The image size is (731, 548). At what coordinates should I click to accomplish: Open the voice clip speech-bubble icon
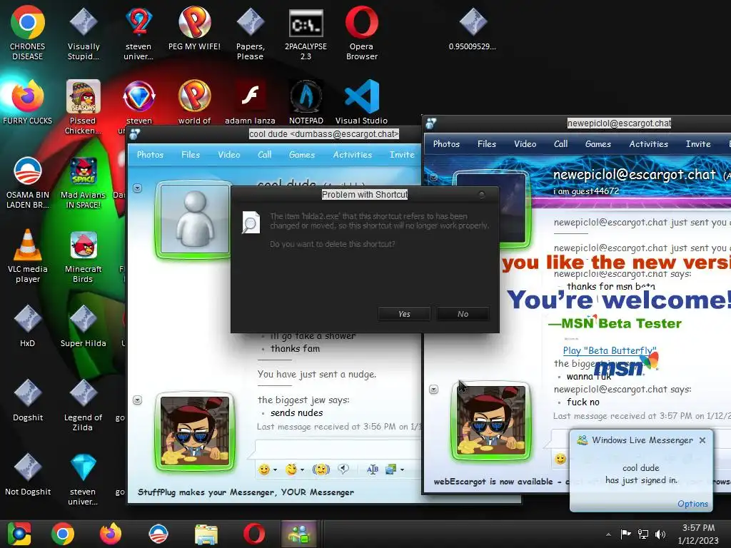(343, 470)
